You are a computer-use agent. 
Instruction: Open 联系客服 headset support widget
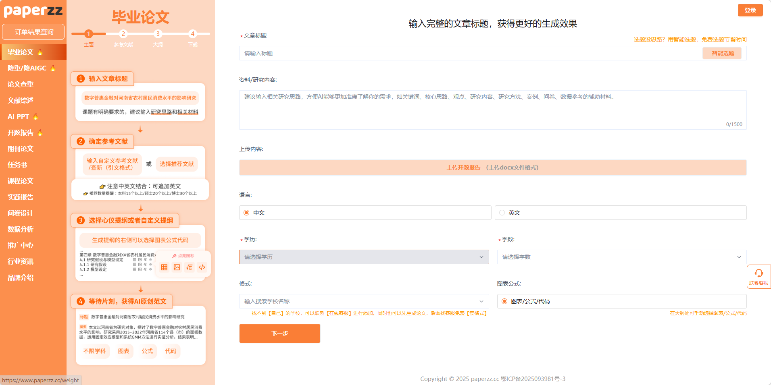(x=758, y=277)
